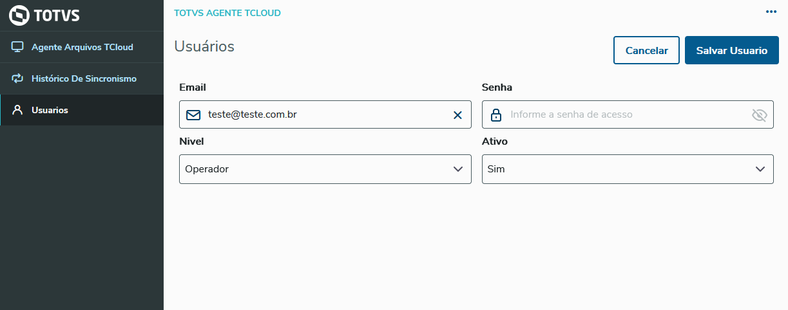Toggle password visibility eye icon
This screenshot has height=310, width=788.
click(x=760, y=115)
